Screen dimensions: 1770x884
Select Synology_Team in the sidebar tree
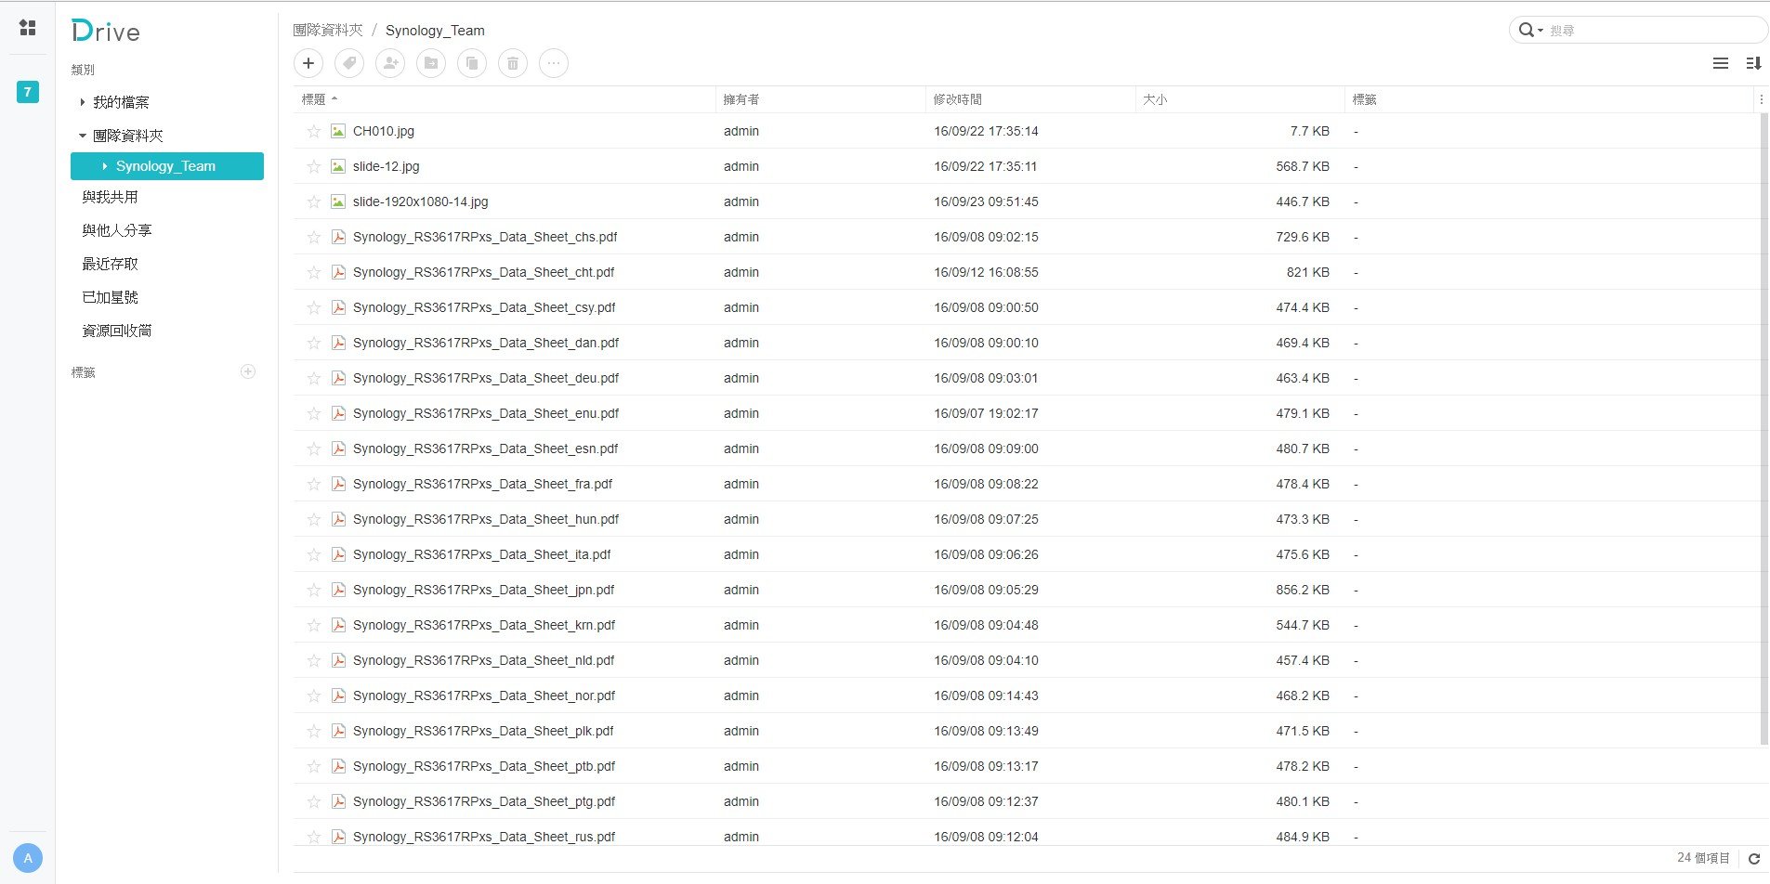click(167, 166)
